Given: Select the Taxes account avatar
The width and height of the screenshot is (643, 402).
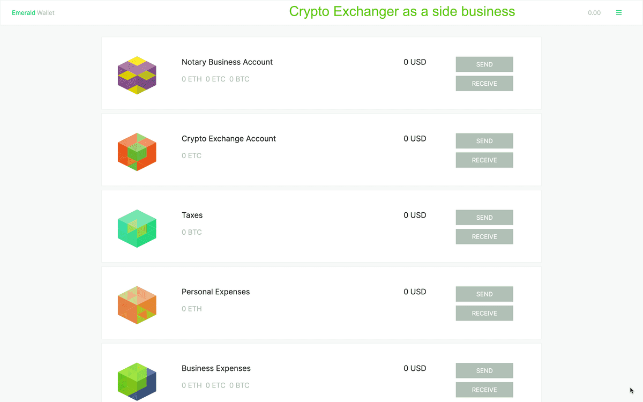Looking at the screenshot, I should pyautogui.click(x=137, y=228).
